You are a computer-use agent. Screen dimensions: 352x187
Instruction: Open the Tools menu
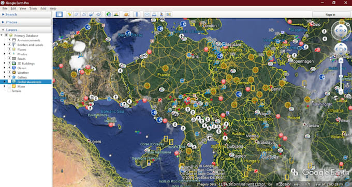click(x=33, y=8)
